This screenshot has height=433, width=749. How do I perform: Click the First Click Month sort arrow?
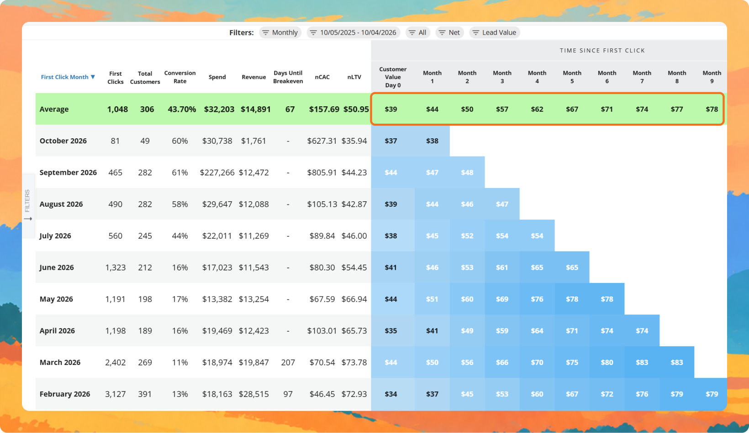pyautogui.click(x=93, y=77)
